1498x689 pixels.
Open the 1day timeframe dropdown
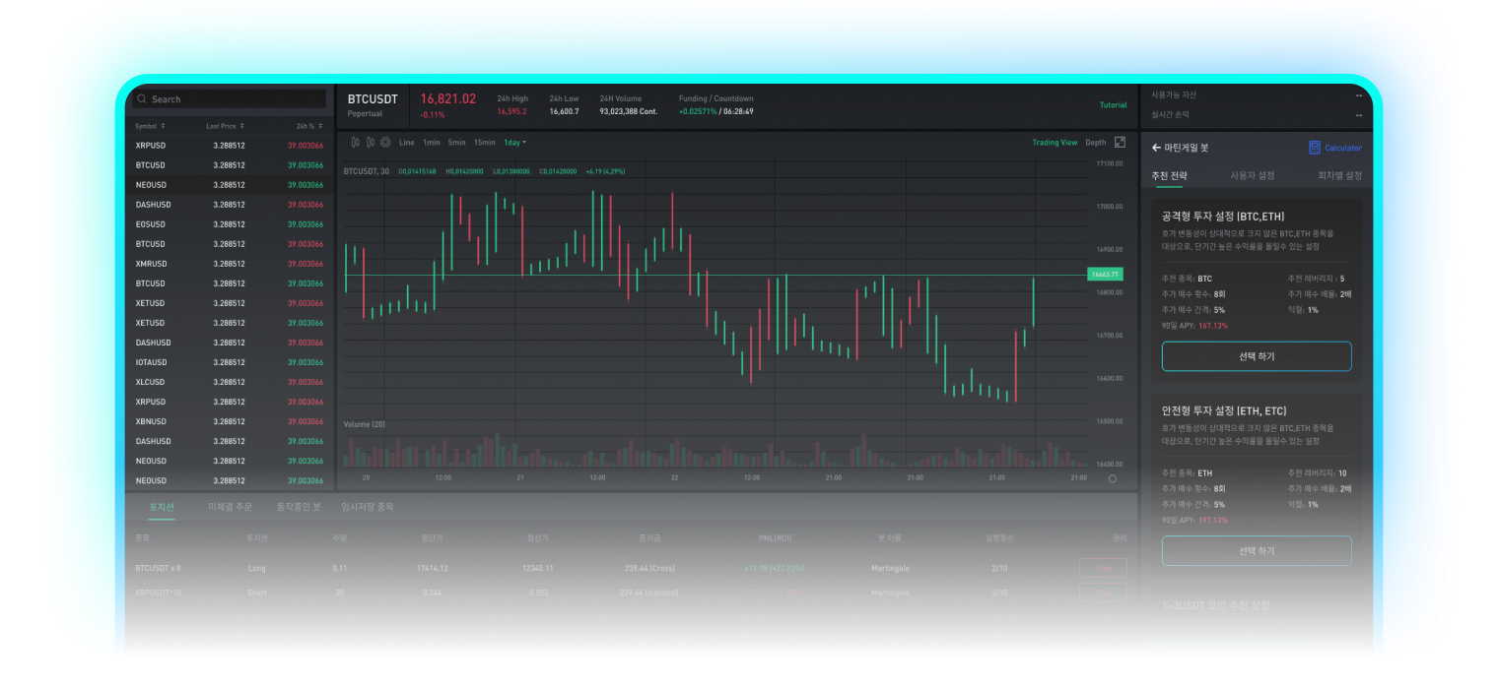point(514,142)
